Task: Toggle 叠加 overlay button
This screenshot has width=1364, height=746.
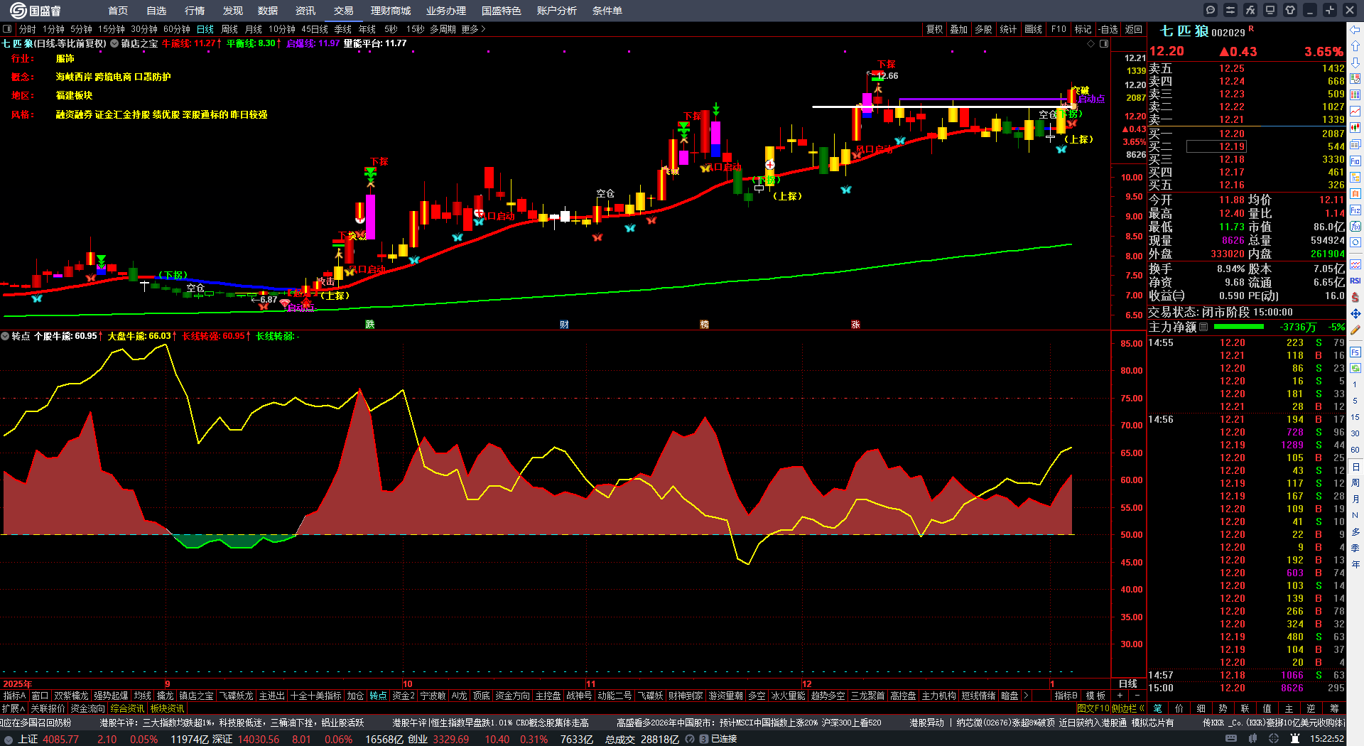Action: (x=959, y=29)
